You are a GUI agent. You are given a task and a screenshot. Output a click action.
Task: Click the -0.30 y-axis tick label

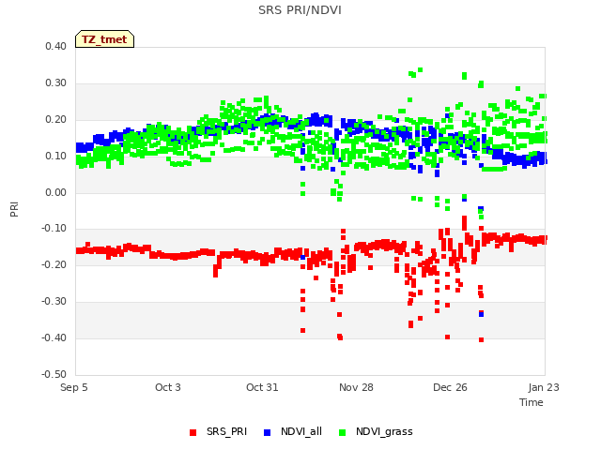point(54,302)
